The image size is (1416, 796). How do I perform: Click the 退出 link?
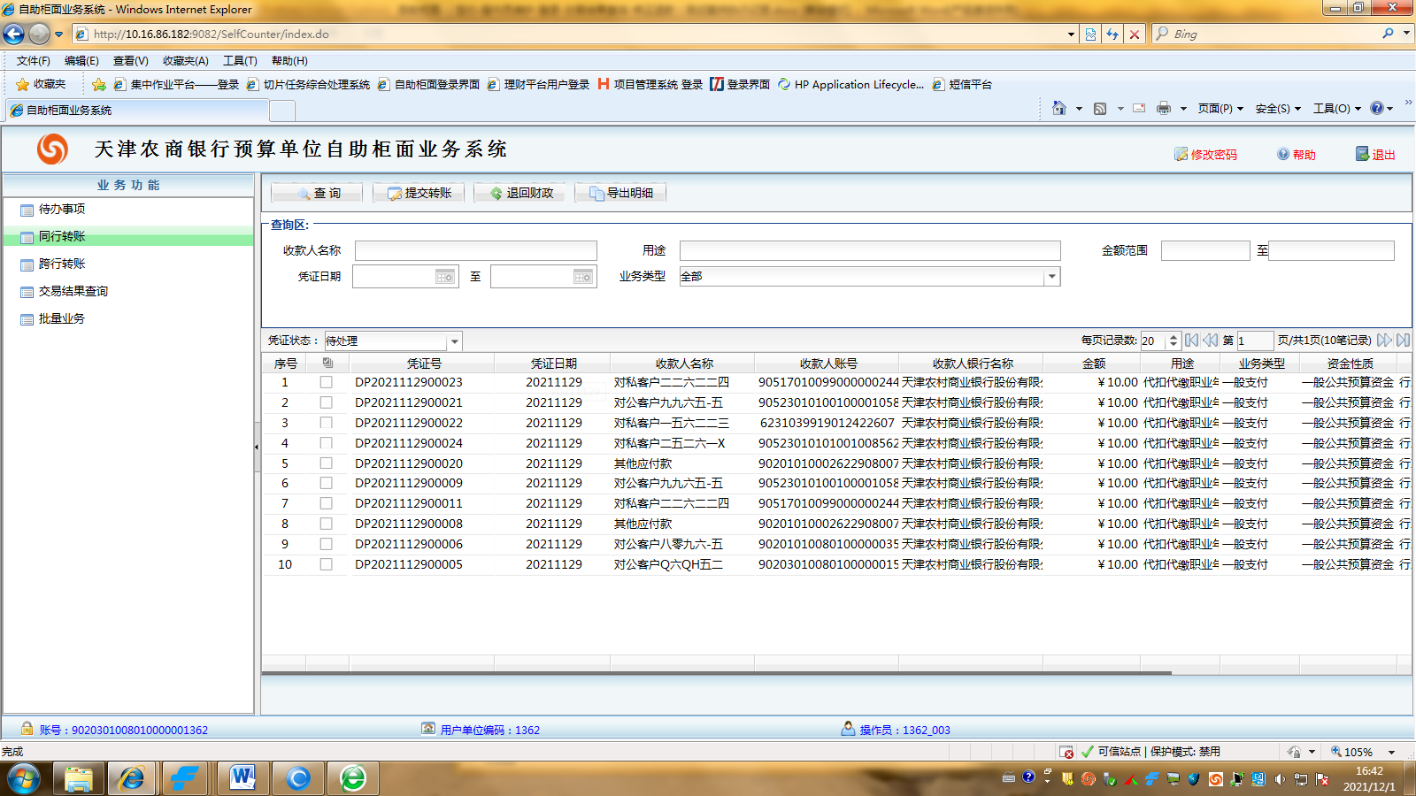1375,155
